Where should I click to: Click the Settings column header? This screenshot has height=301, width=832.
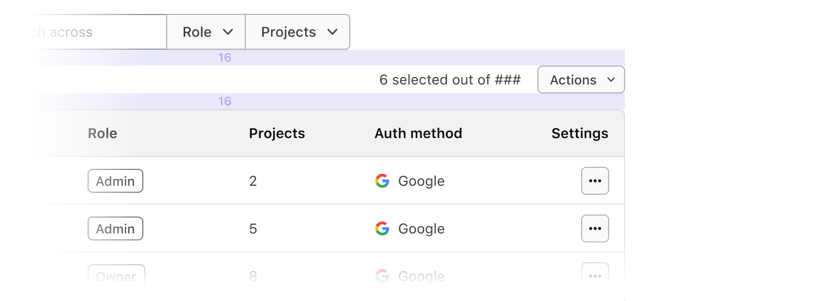[x=579, y=134]
